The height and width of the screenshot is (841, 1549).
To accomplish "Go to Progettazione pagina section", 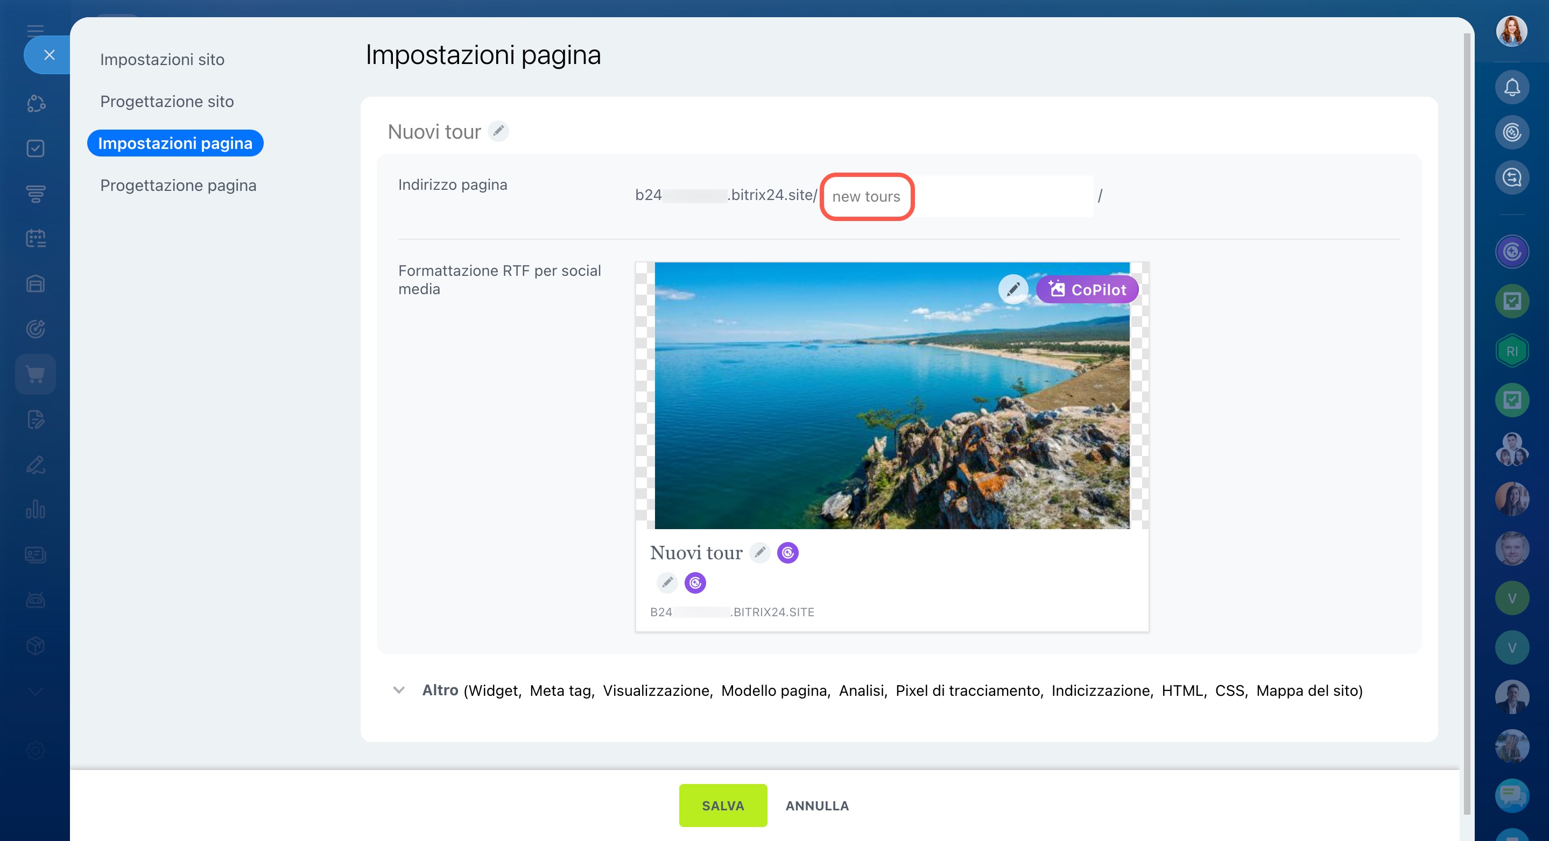I will tap(178, 185).
